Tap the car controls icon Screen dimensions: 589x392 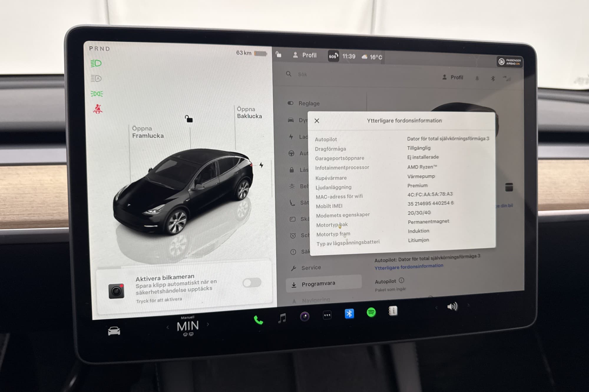[x=114, y=331]
